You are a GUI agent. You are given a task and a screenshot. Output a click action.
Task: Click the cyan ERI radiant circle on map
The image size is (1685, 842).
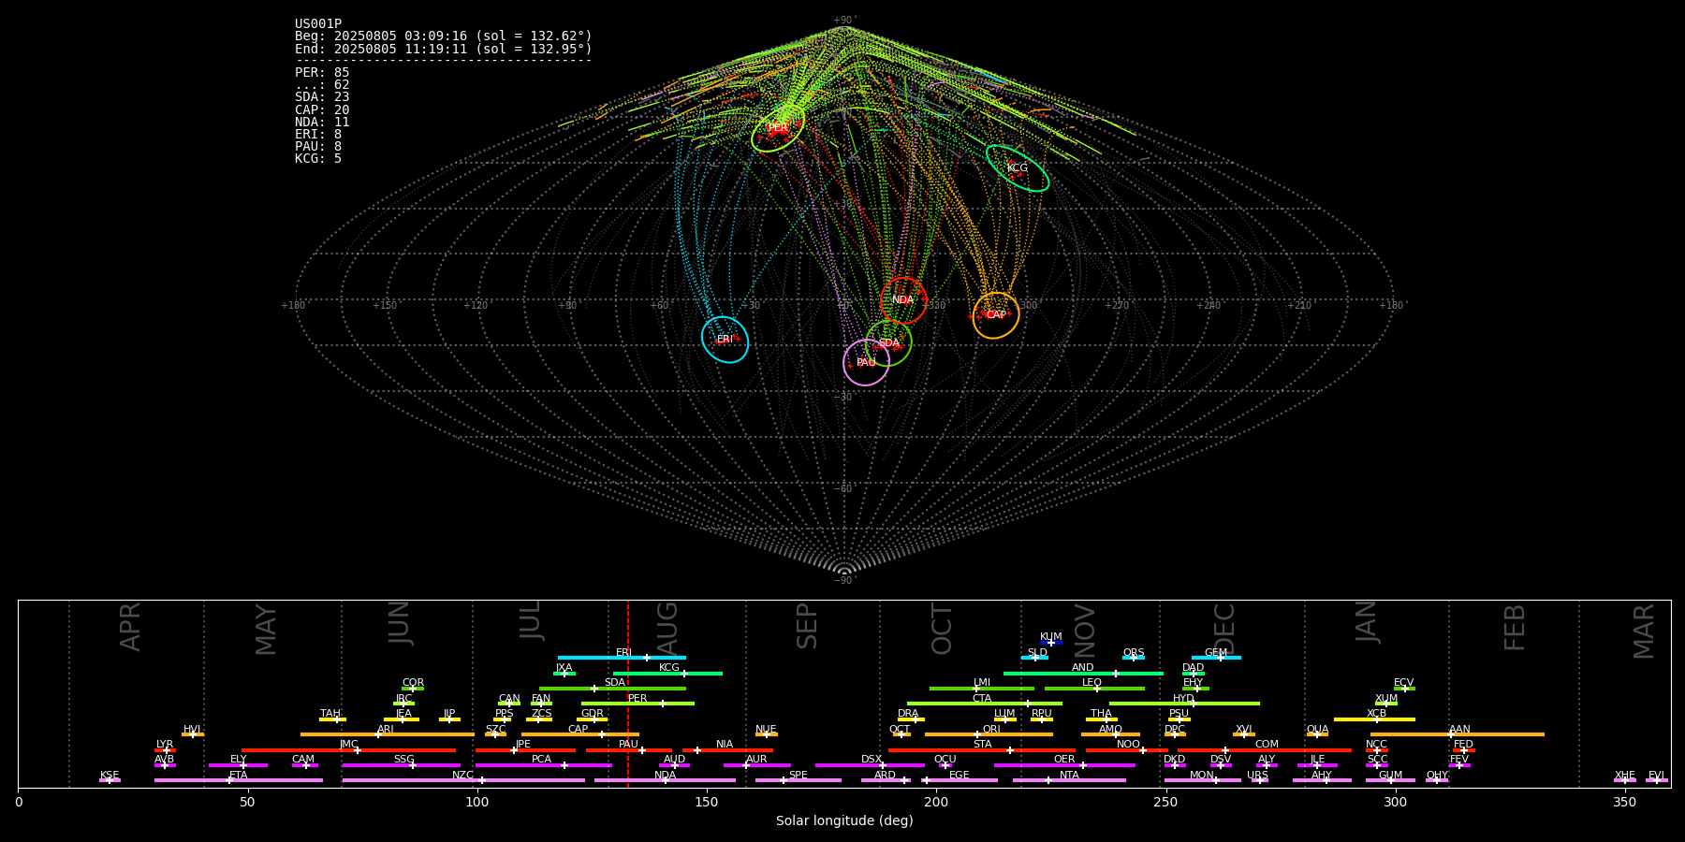click(725, 340)
